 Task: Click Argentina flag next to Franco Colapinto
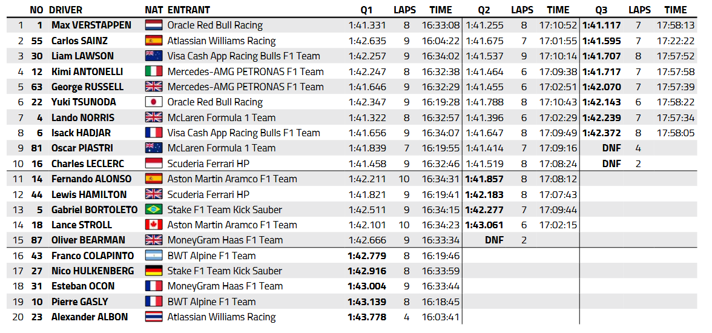(154, 256)
